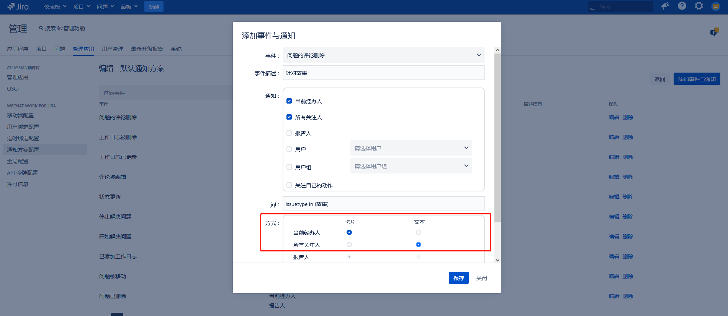The height and width of the screenshot is (316, 728).
Task: Click the 关闭 link in dialog
Action: 481,278
